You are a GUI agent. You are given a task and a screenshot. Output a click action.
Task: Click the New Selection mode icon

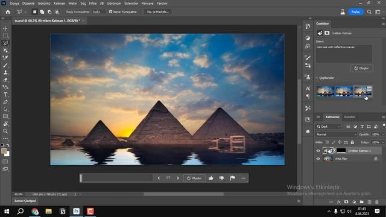point(35,12)
